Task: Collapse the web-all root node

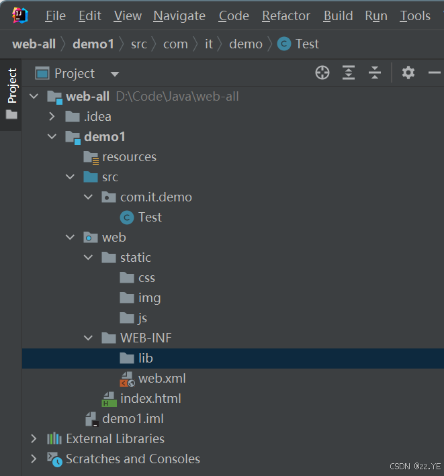Action: tap(34, 97)
